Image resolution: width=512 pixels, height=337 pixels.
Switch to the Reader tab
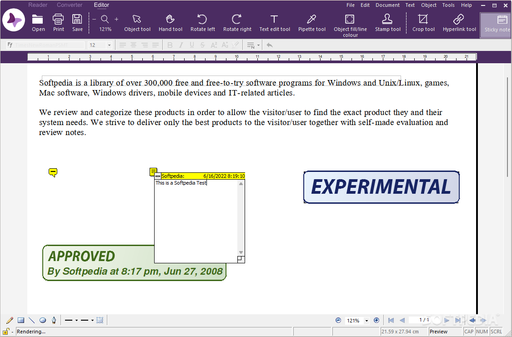[38, 5]
